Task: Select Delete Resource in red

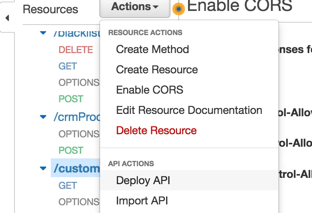Action: click(156, 131)
